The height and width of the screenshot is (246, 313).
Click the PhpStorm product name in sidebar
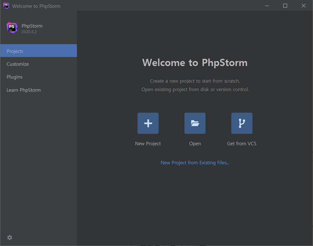[x=32, y=26]
